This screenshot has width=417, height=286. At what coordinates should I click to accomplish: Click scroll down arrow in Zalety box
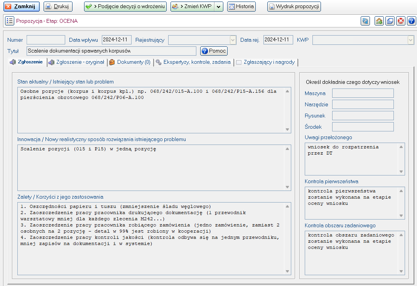tap(287, 271)
